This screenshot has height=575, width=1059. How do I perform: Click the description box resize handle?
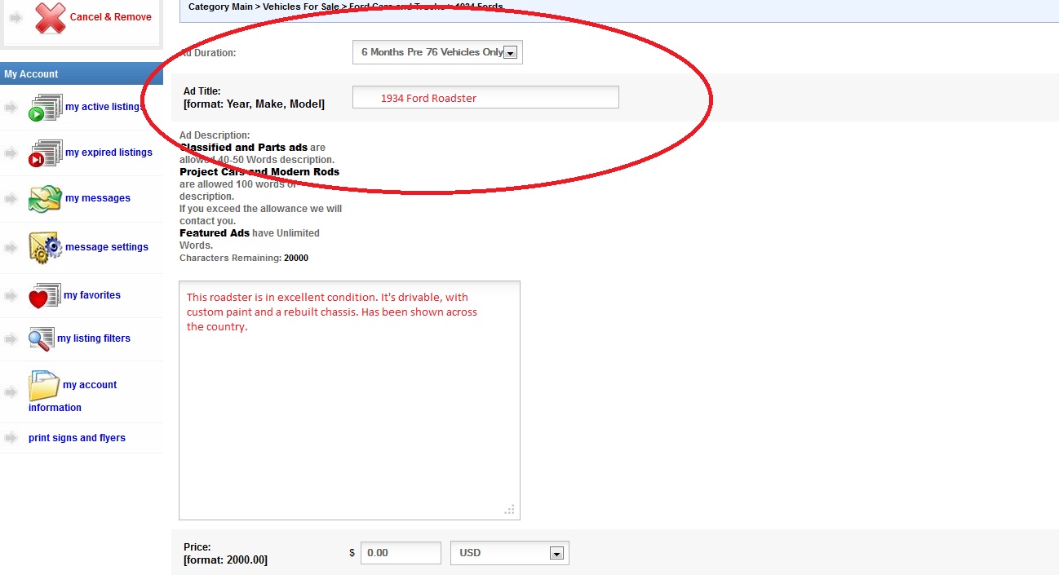(510, 510)
